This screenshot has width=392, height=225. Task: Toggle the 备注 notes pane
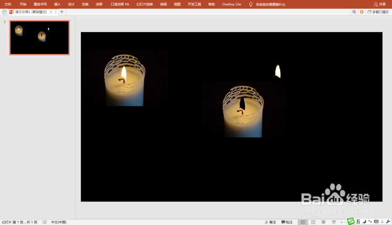[270, 222]
